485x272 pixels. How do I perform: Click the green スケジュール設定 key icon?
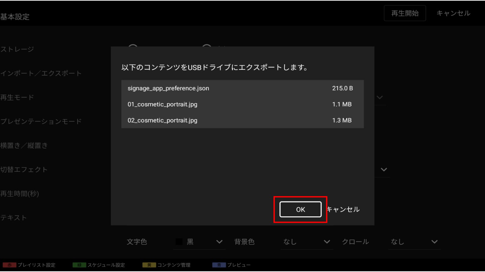pyautogui.click(x=79, y=265)
